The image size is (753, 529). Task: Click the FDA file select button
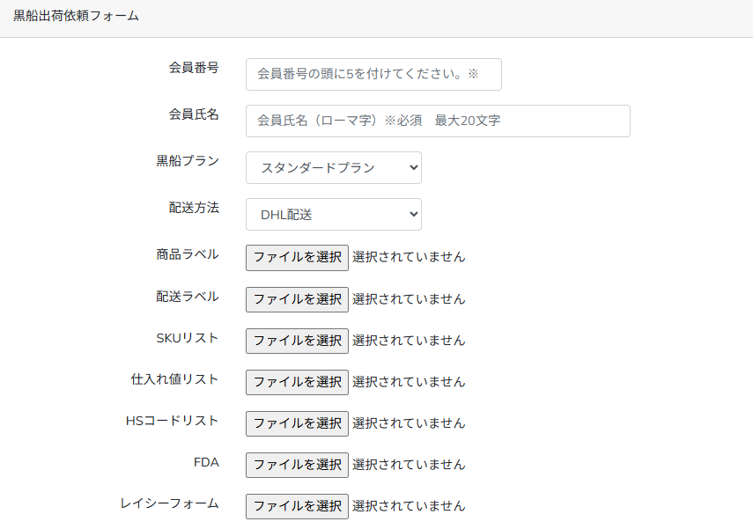[x=297, y=465]
